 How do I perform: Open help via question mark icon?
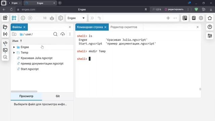[210, 27]
